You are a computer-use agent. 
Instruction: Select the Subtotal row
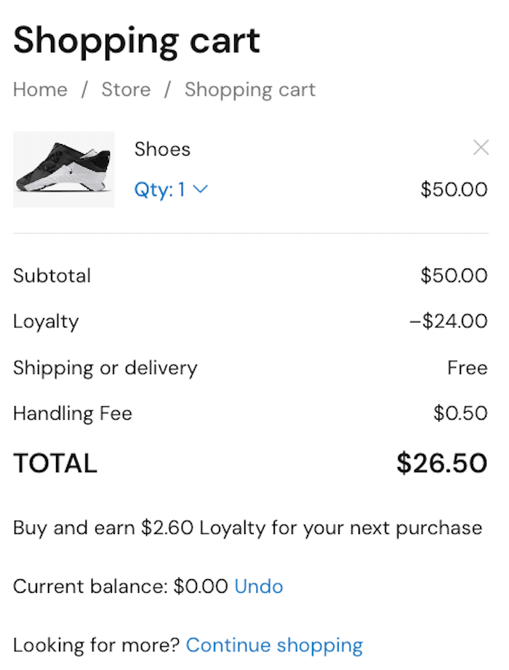click(x=52, y=276)
